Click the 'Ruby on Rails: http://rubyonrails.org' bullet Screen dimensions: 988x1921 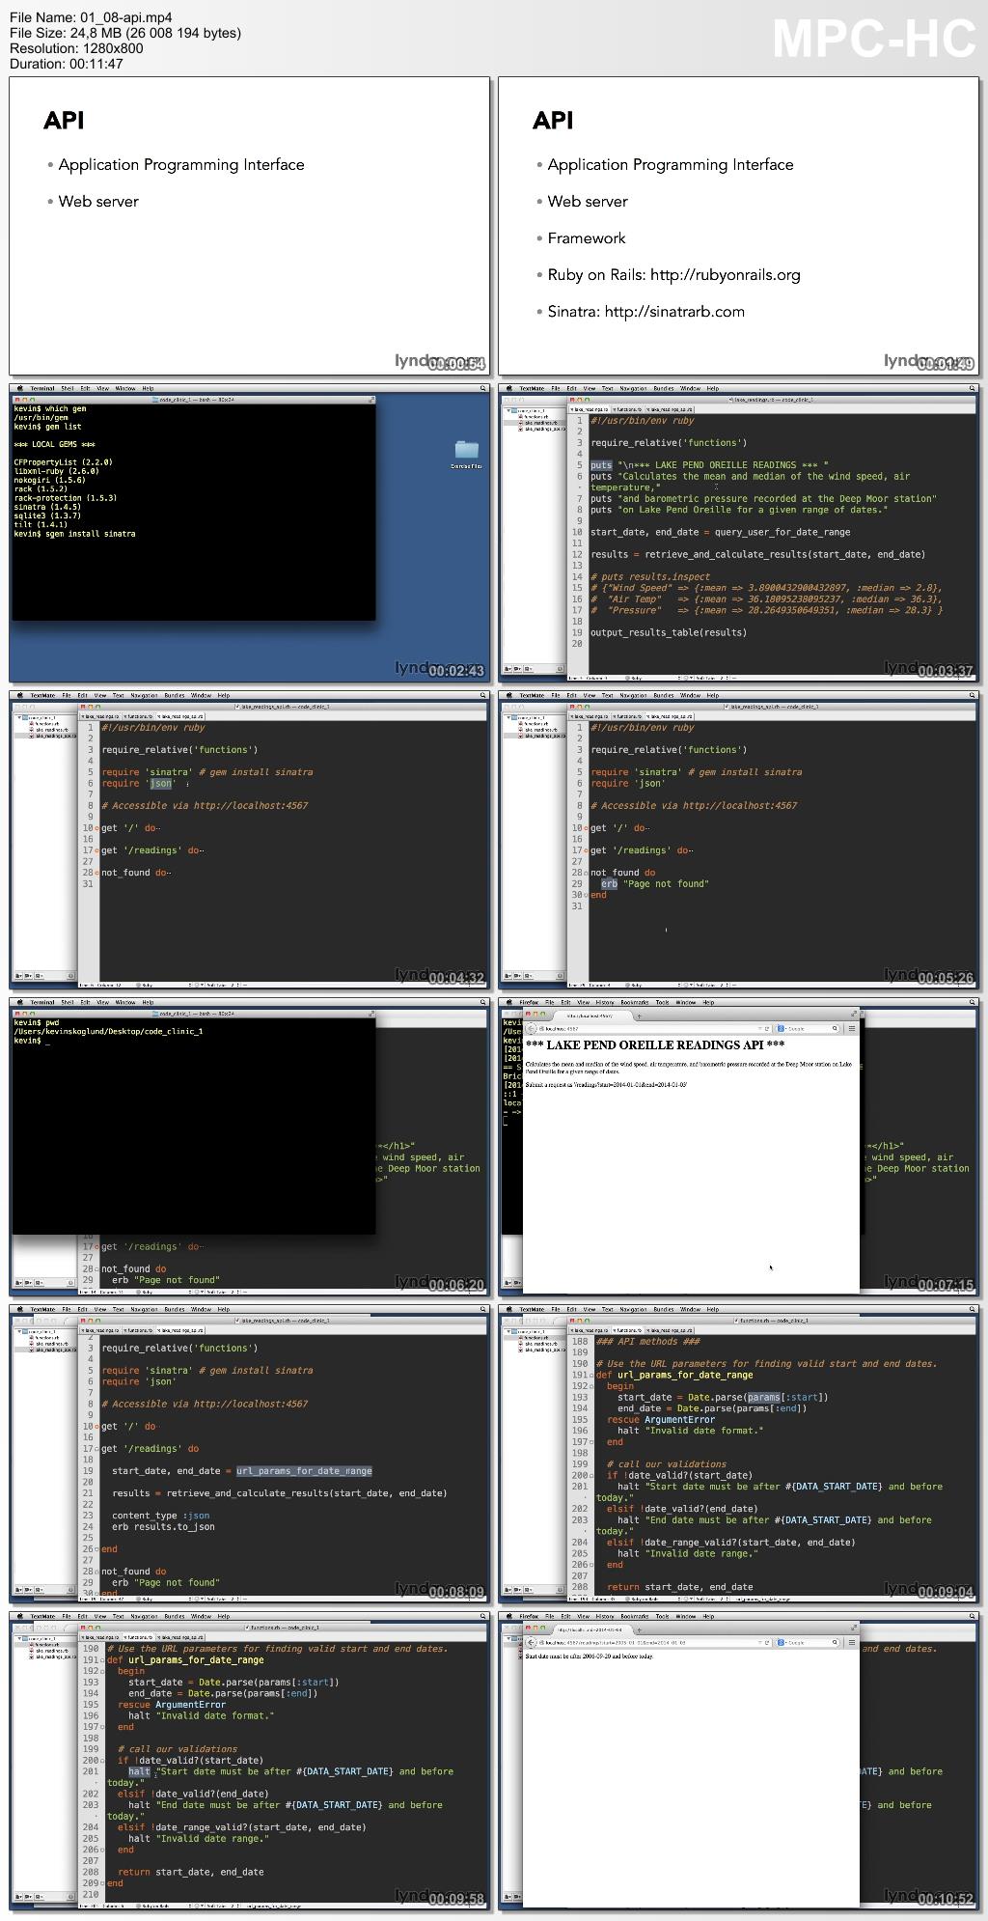[673, 275]
